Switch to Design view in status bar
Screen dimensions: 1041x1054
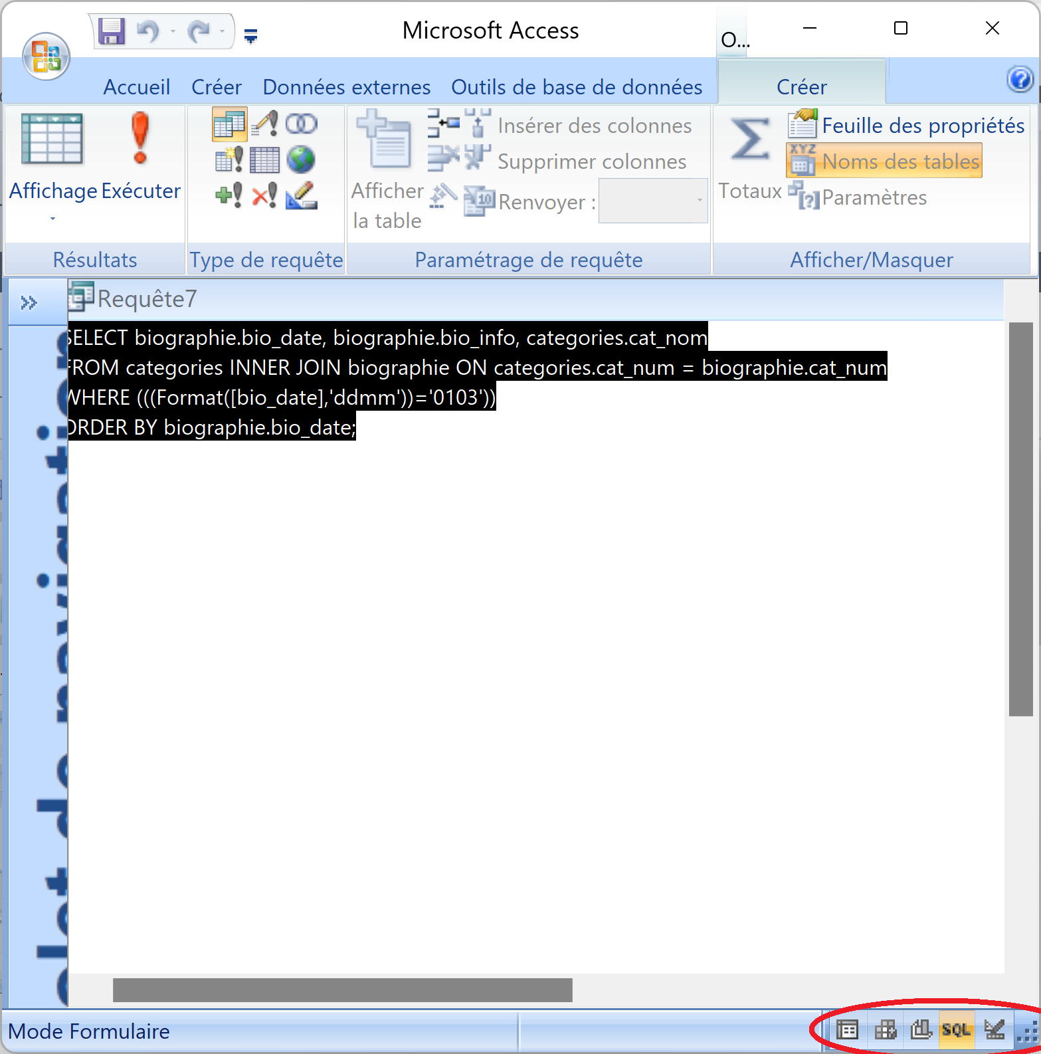994,1031
